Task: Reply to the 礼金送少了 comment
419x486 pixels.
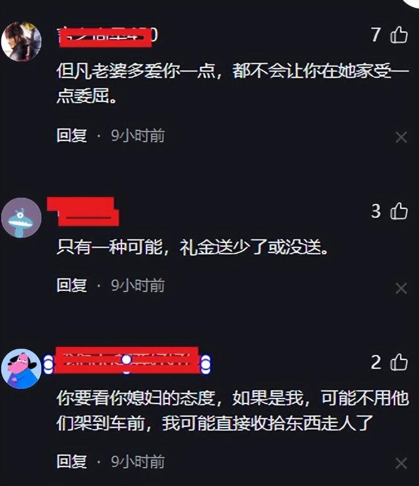Action: (x=72, y=285)
